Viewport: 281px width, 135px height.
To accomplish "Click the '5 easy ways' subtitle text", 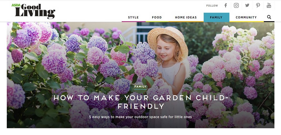I will 140,117.
